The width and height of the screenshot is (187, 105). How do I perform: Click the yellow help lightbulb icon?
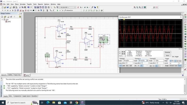pyautogui.click(x=98, y=7)
